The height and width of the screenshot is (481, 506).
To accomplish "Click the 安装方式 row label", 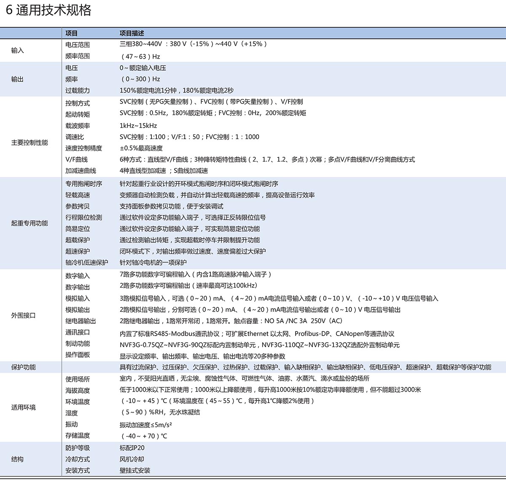I will tap(78, 470).
